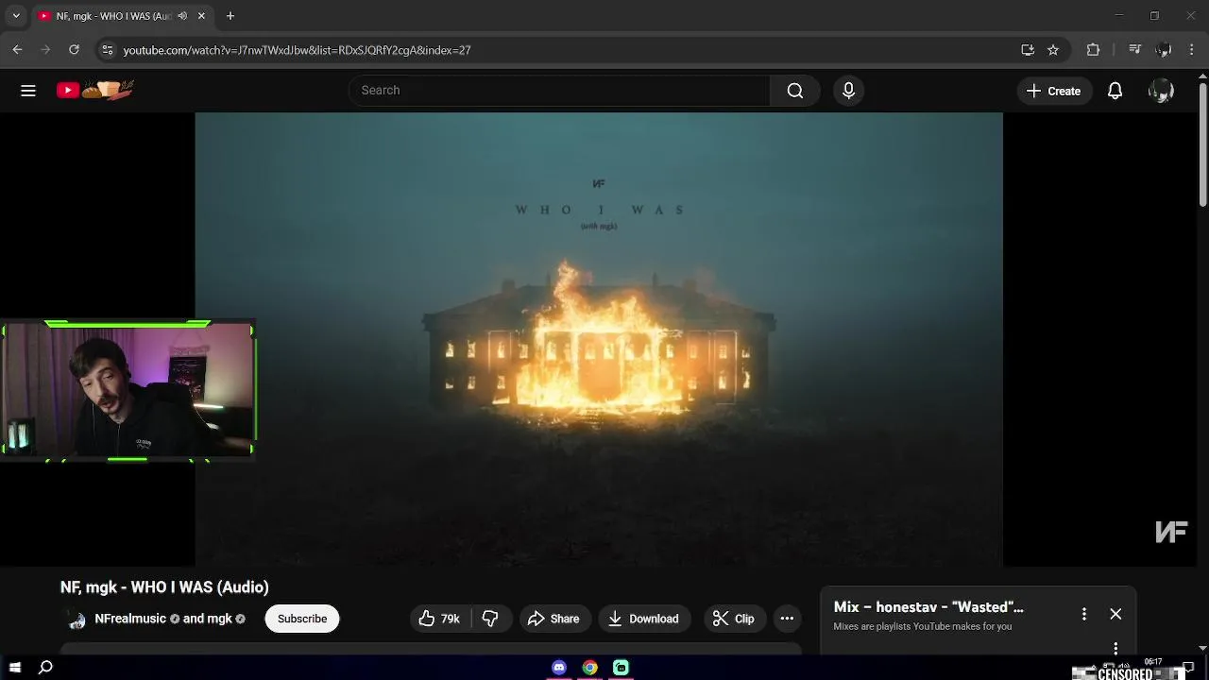
Task: Click the Chrome address bar URL
Action: pyautogui.click(x=297, y=50)
